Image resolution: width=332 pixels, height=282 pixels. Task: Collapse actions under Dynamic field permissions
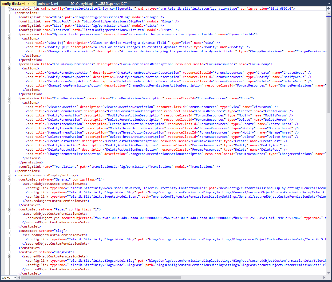[9, 38]
